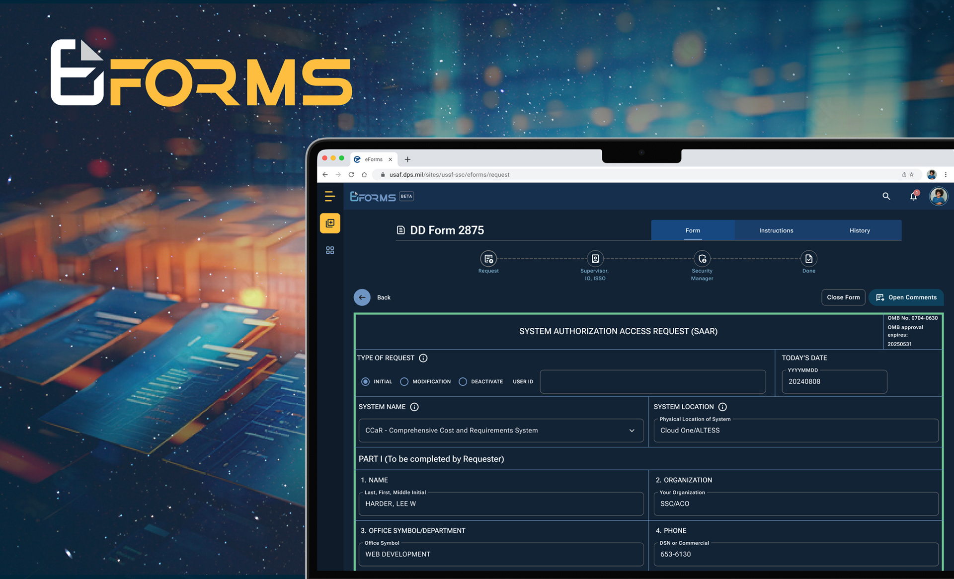Click the Back text link
This screenshot has width=954, height=579.
pyautogui.click(x=384, y=297)
